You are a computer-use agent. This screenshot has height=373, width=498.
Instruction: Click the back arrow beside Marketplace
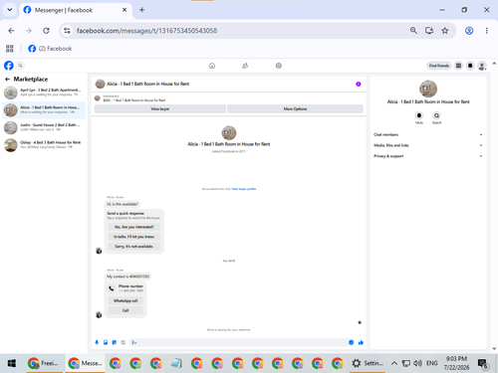point(7,79)
